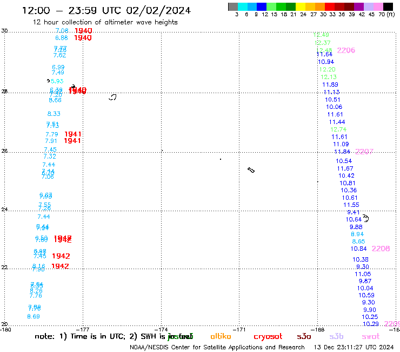This screenshot has height=352, width=400.
Task: Select the wave height reading '5.93'
Action: [x=57, y=81]
